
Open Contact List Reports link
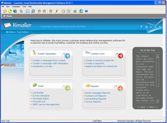click(x=96, y=96)
